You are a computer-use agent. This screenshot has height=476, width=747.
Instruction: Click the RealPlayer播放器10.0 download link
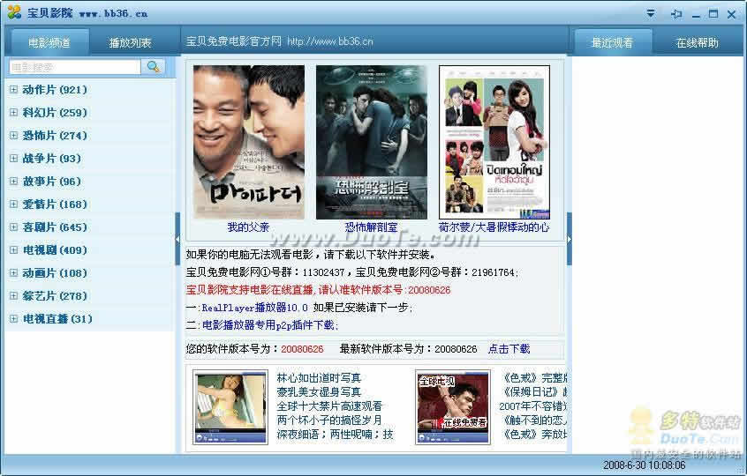(255, 308)
